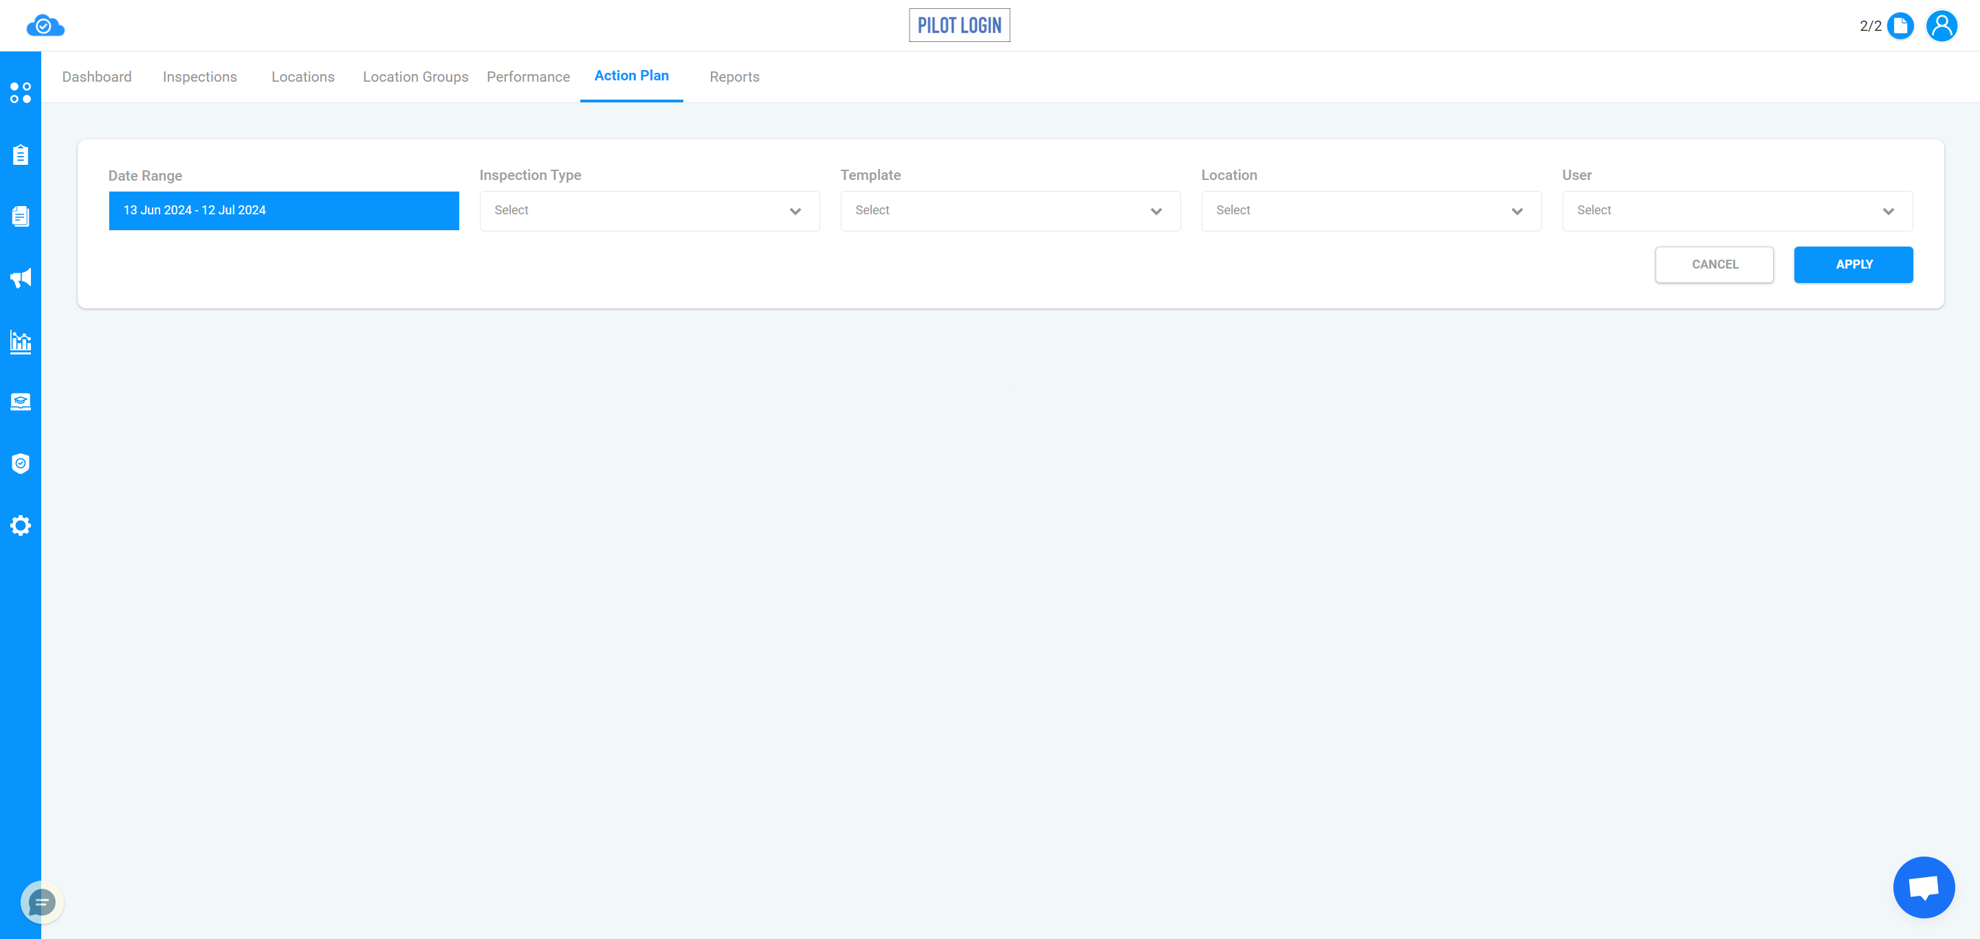Click the PILOT LOGIN banner
Viewport: 1980px width, 939px height.
click(959, 25)
